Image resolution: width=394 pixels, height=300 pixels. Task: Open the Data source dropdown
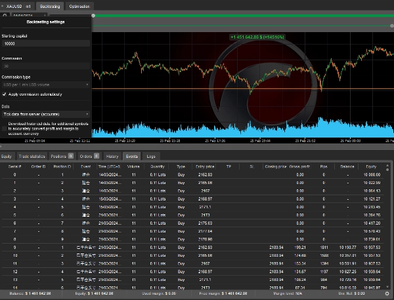45,114
